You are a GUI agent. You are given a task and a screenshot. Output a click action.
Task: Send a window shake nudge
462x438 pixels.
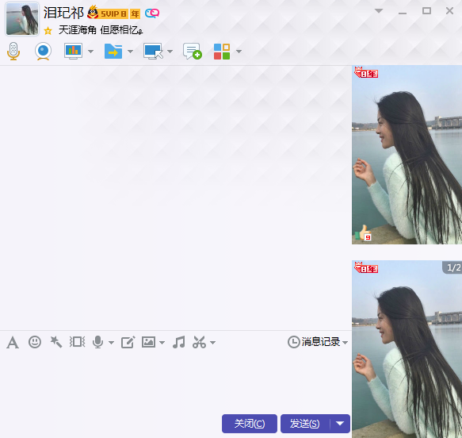(77, 342)
